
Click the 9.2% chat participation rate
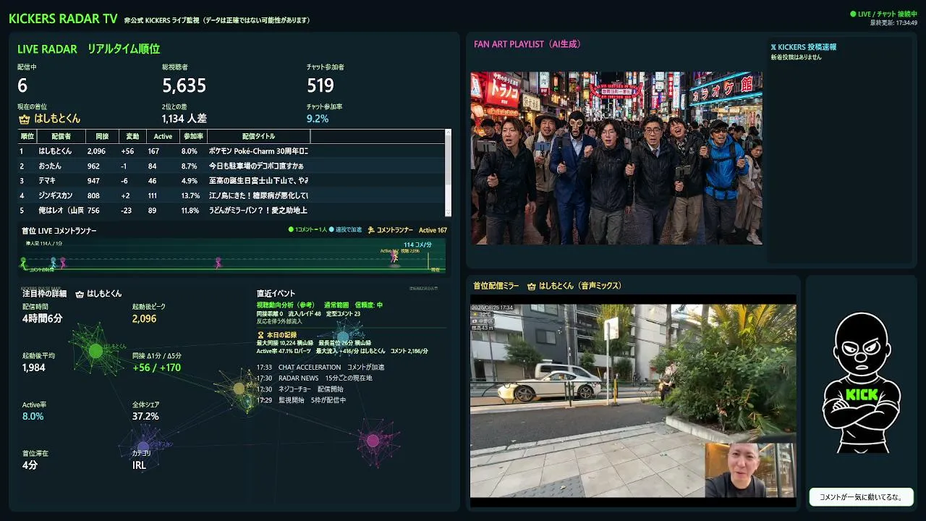tap(318, 119)
